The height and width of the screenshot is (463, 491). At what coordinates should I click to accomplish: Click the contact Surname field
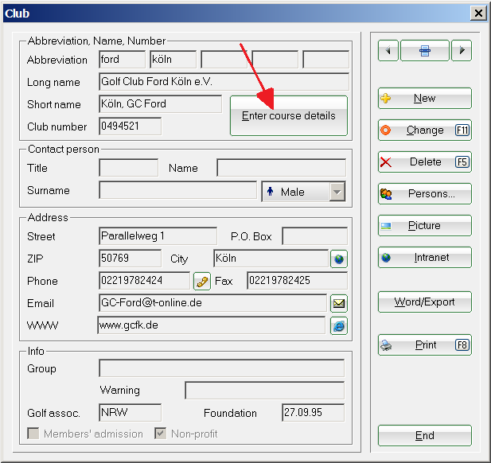coord(178,190)
